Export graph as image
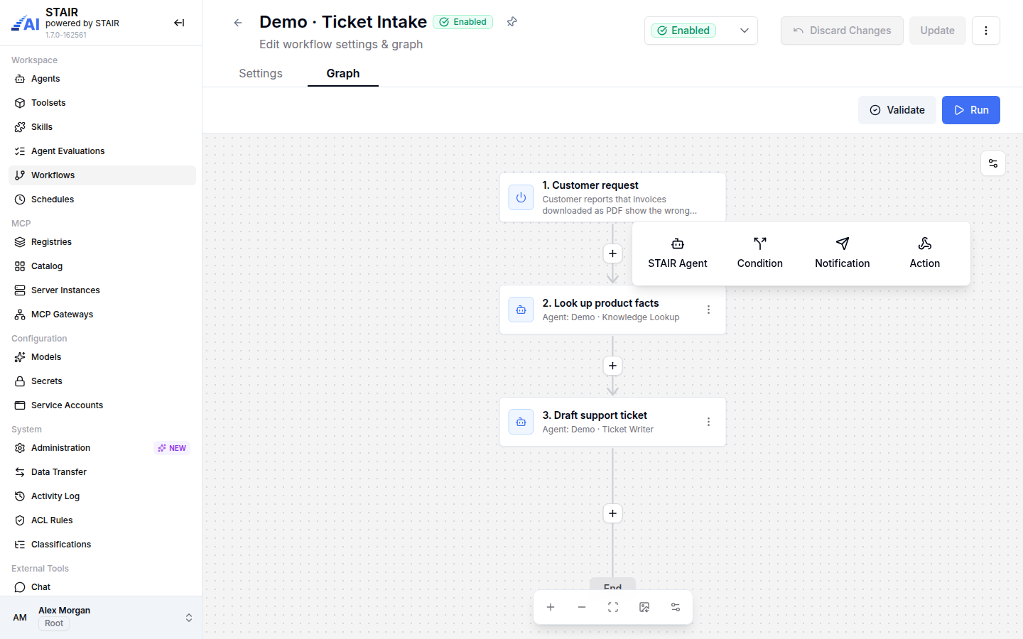1023x639 pixels. coord(644,607)
